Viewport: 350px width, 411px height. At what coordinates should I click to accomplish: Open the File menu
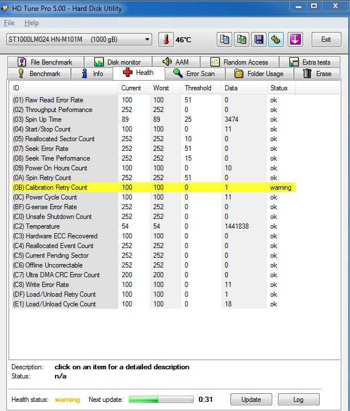click(9, 23)
